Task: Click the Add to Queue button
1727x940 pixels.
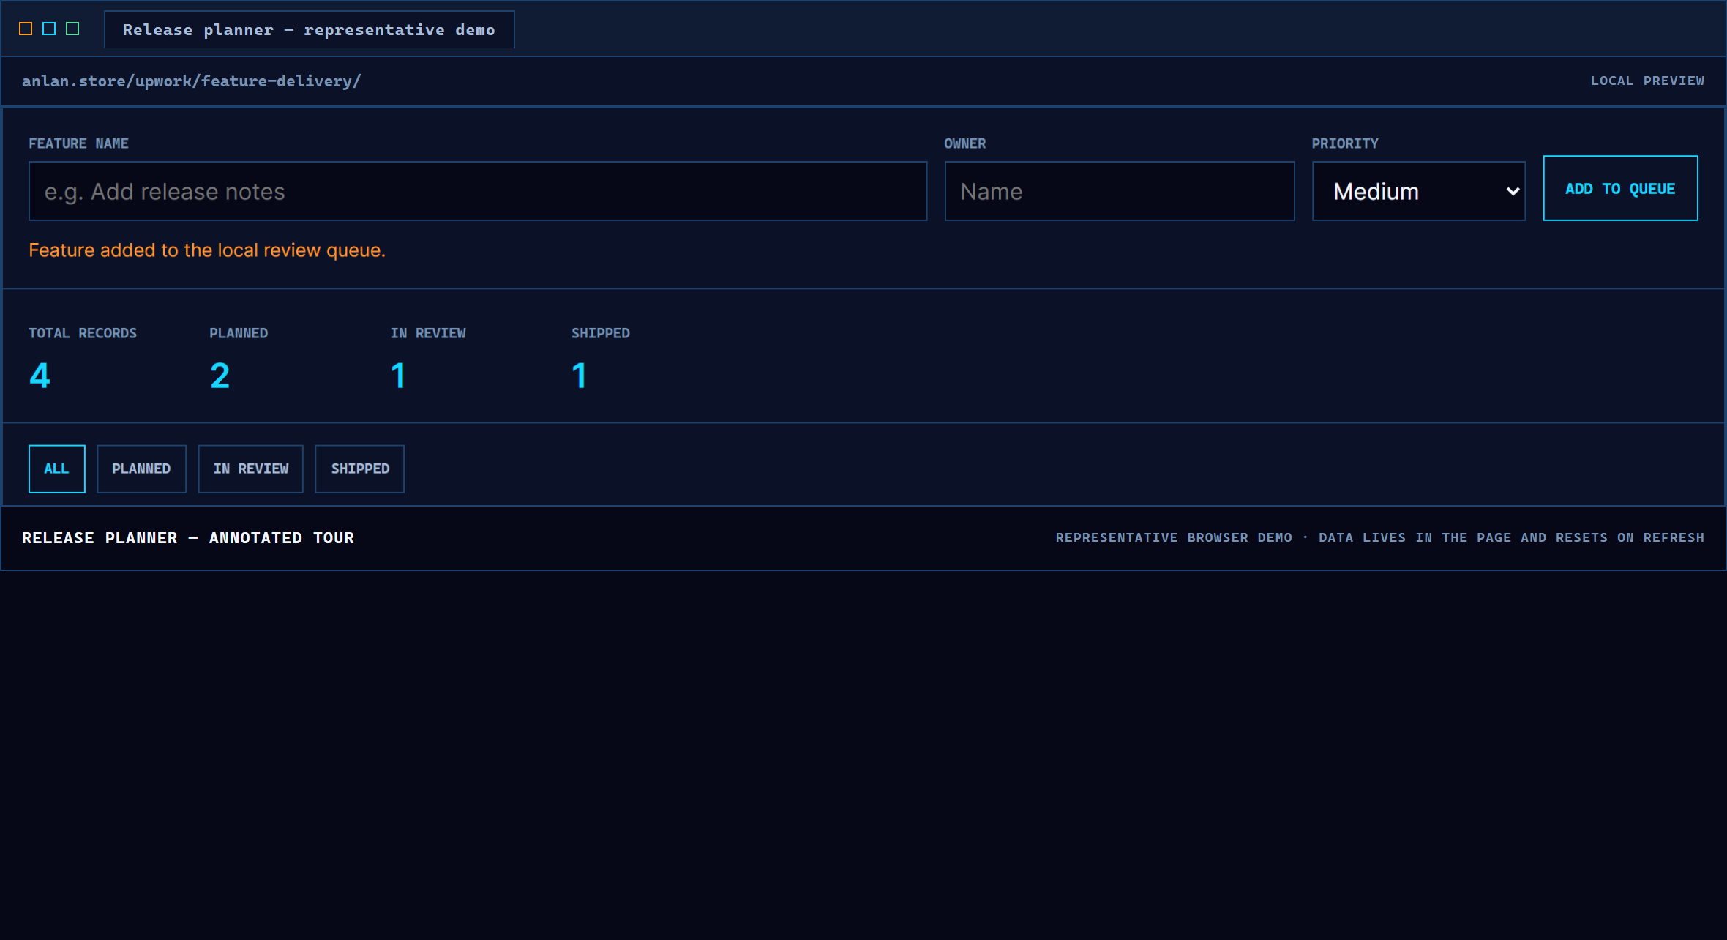Action: coord(1620,188)
